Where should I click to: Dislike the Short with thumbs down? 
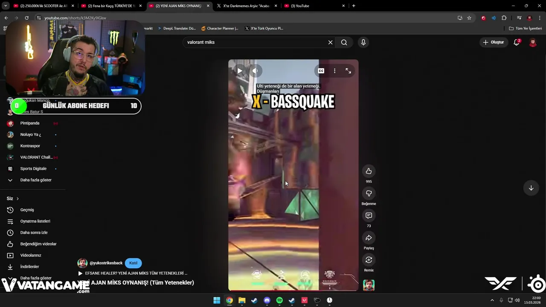point(369,193)
